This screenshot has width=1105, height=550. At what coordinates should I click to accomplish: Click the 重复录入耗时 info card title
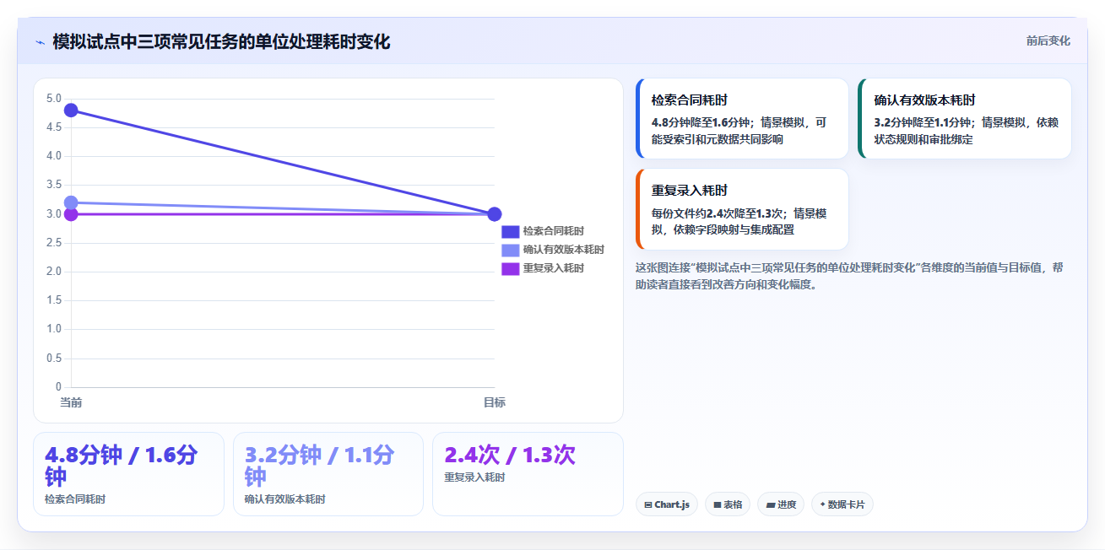coord(690,191)
